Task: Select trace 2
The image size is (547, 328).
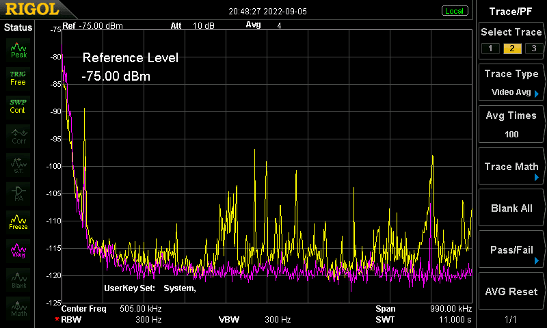Action: [x=512, y=48]
